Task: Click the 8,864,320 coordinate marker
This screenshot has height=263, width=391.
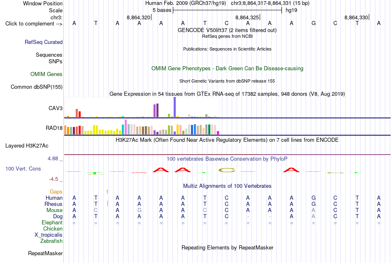Action: click(139, 17)
